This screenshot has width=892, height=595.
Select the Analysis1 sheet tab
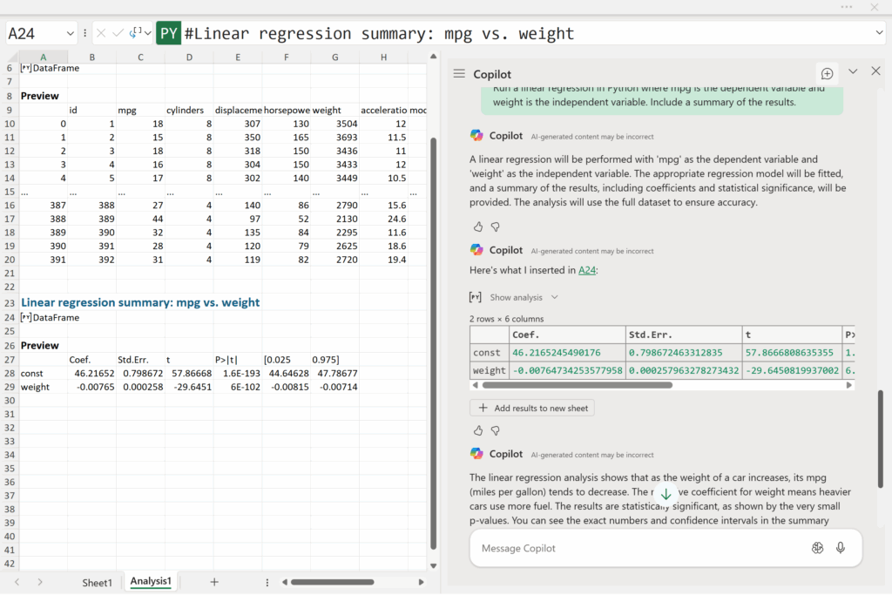[x=151, y=581]
